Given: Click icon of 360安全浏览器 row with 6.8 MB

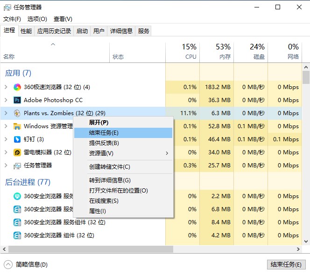Looking at the screenshot, I should pyautogui.click(x=17, y=209).
